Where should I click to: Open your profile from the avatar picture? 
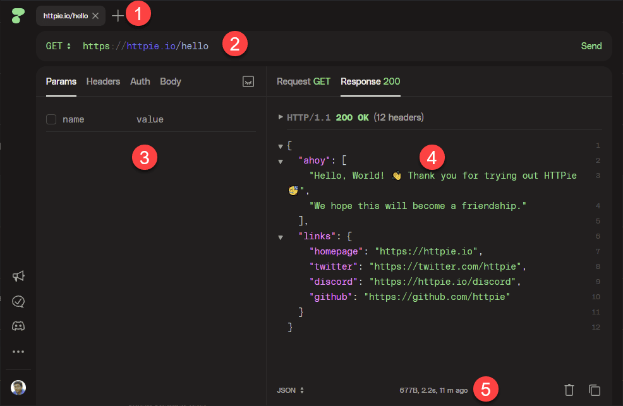tap(18, 387)
